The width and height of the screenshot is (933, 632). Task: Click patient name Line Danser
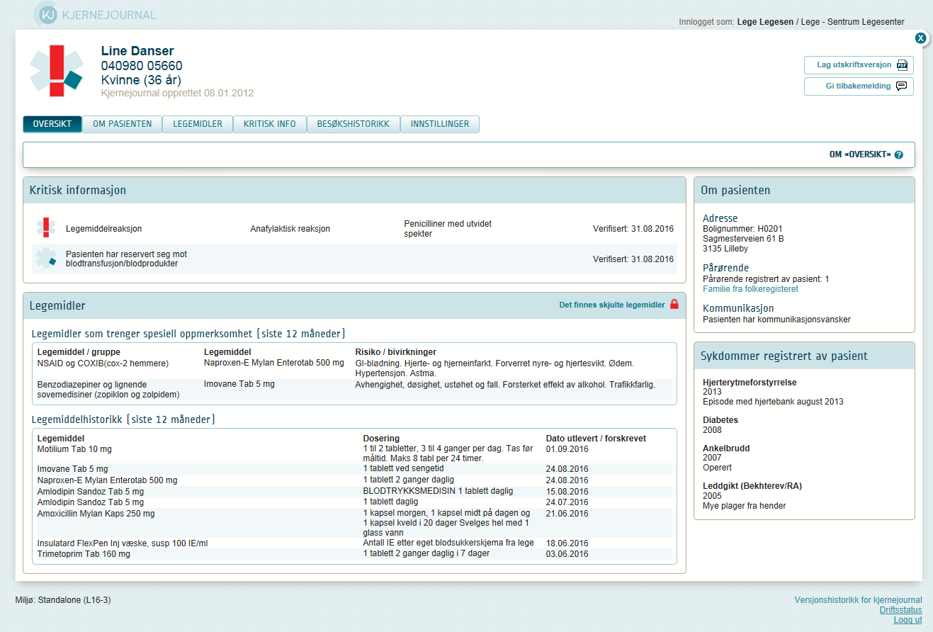click(x=137, y=51)
